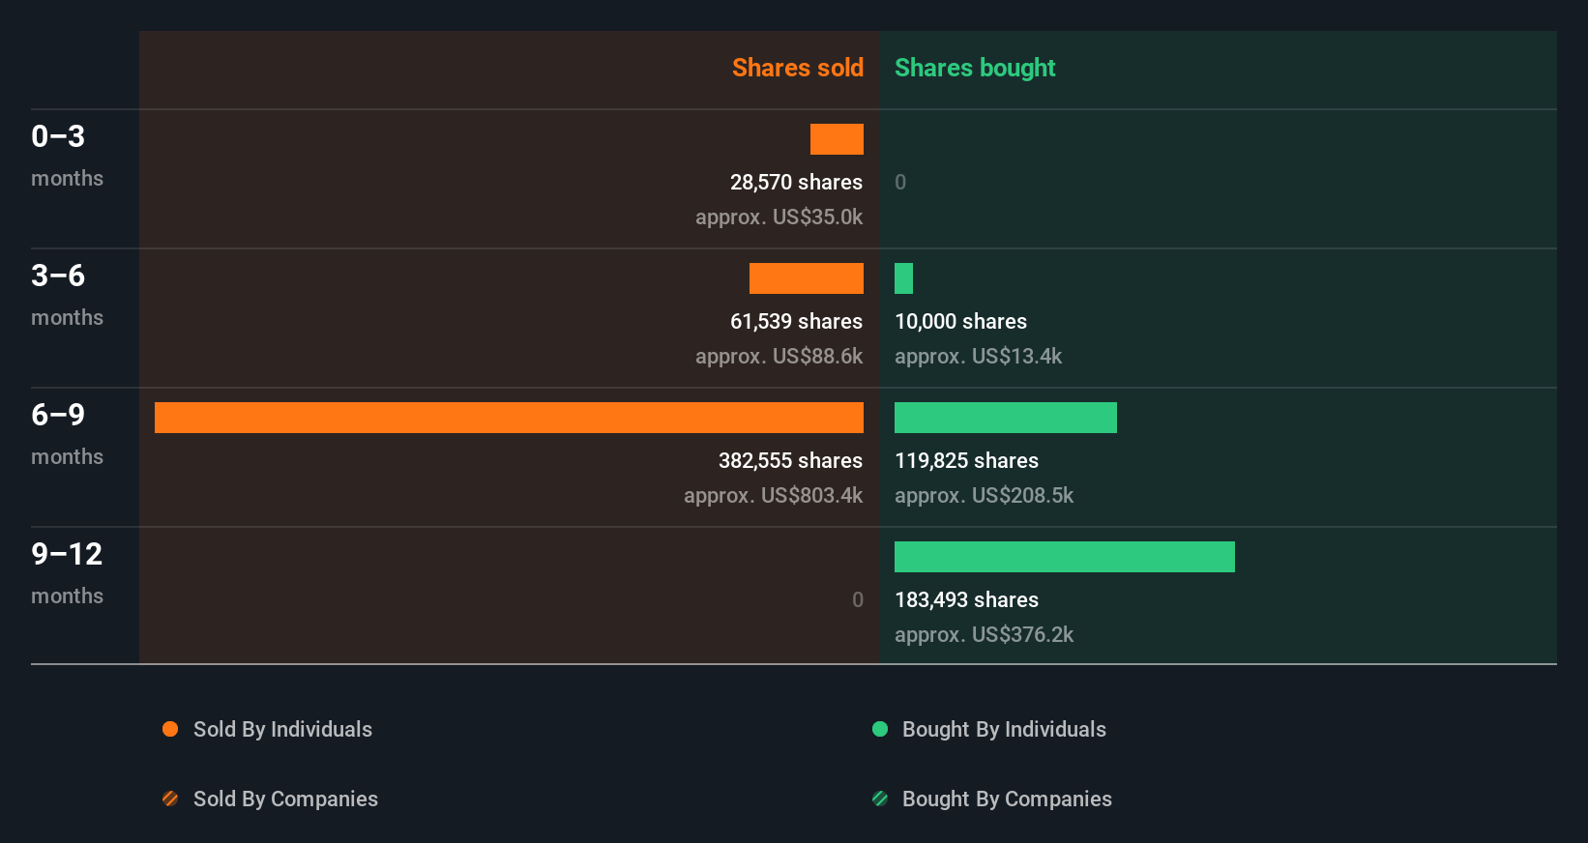The width and height of the screenshot is (1588, 843).
Task: Click the Shares bought column header
Action: [975, 68]
